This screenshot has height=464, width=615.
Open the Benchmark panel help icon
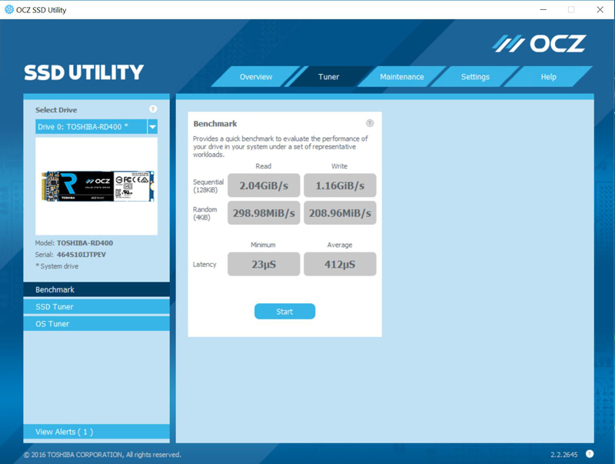coord(370,123)
